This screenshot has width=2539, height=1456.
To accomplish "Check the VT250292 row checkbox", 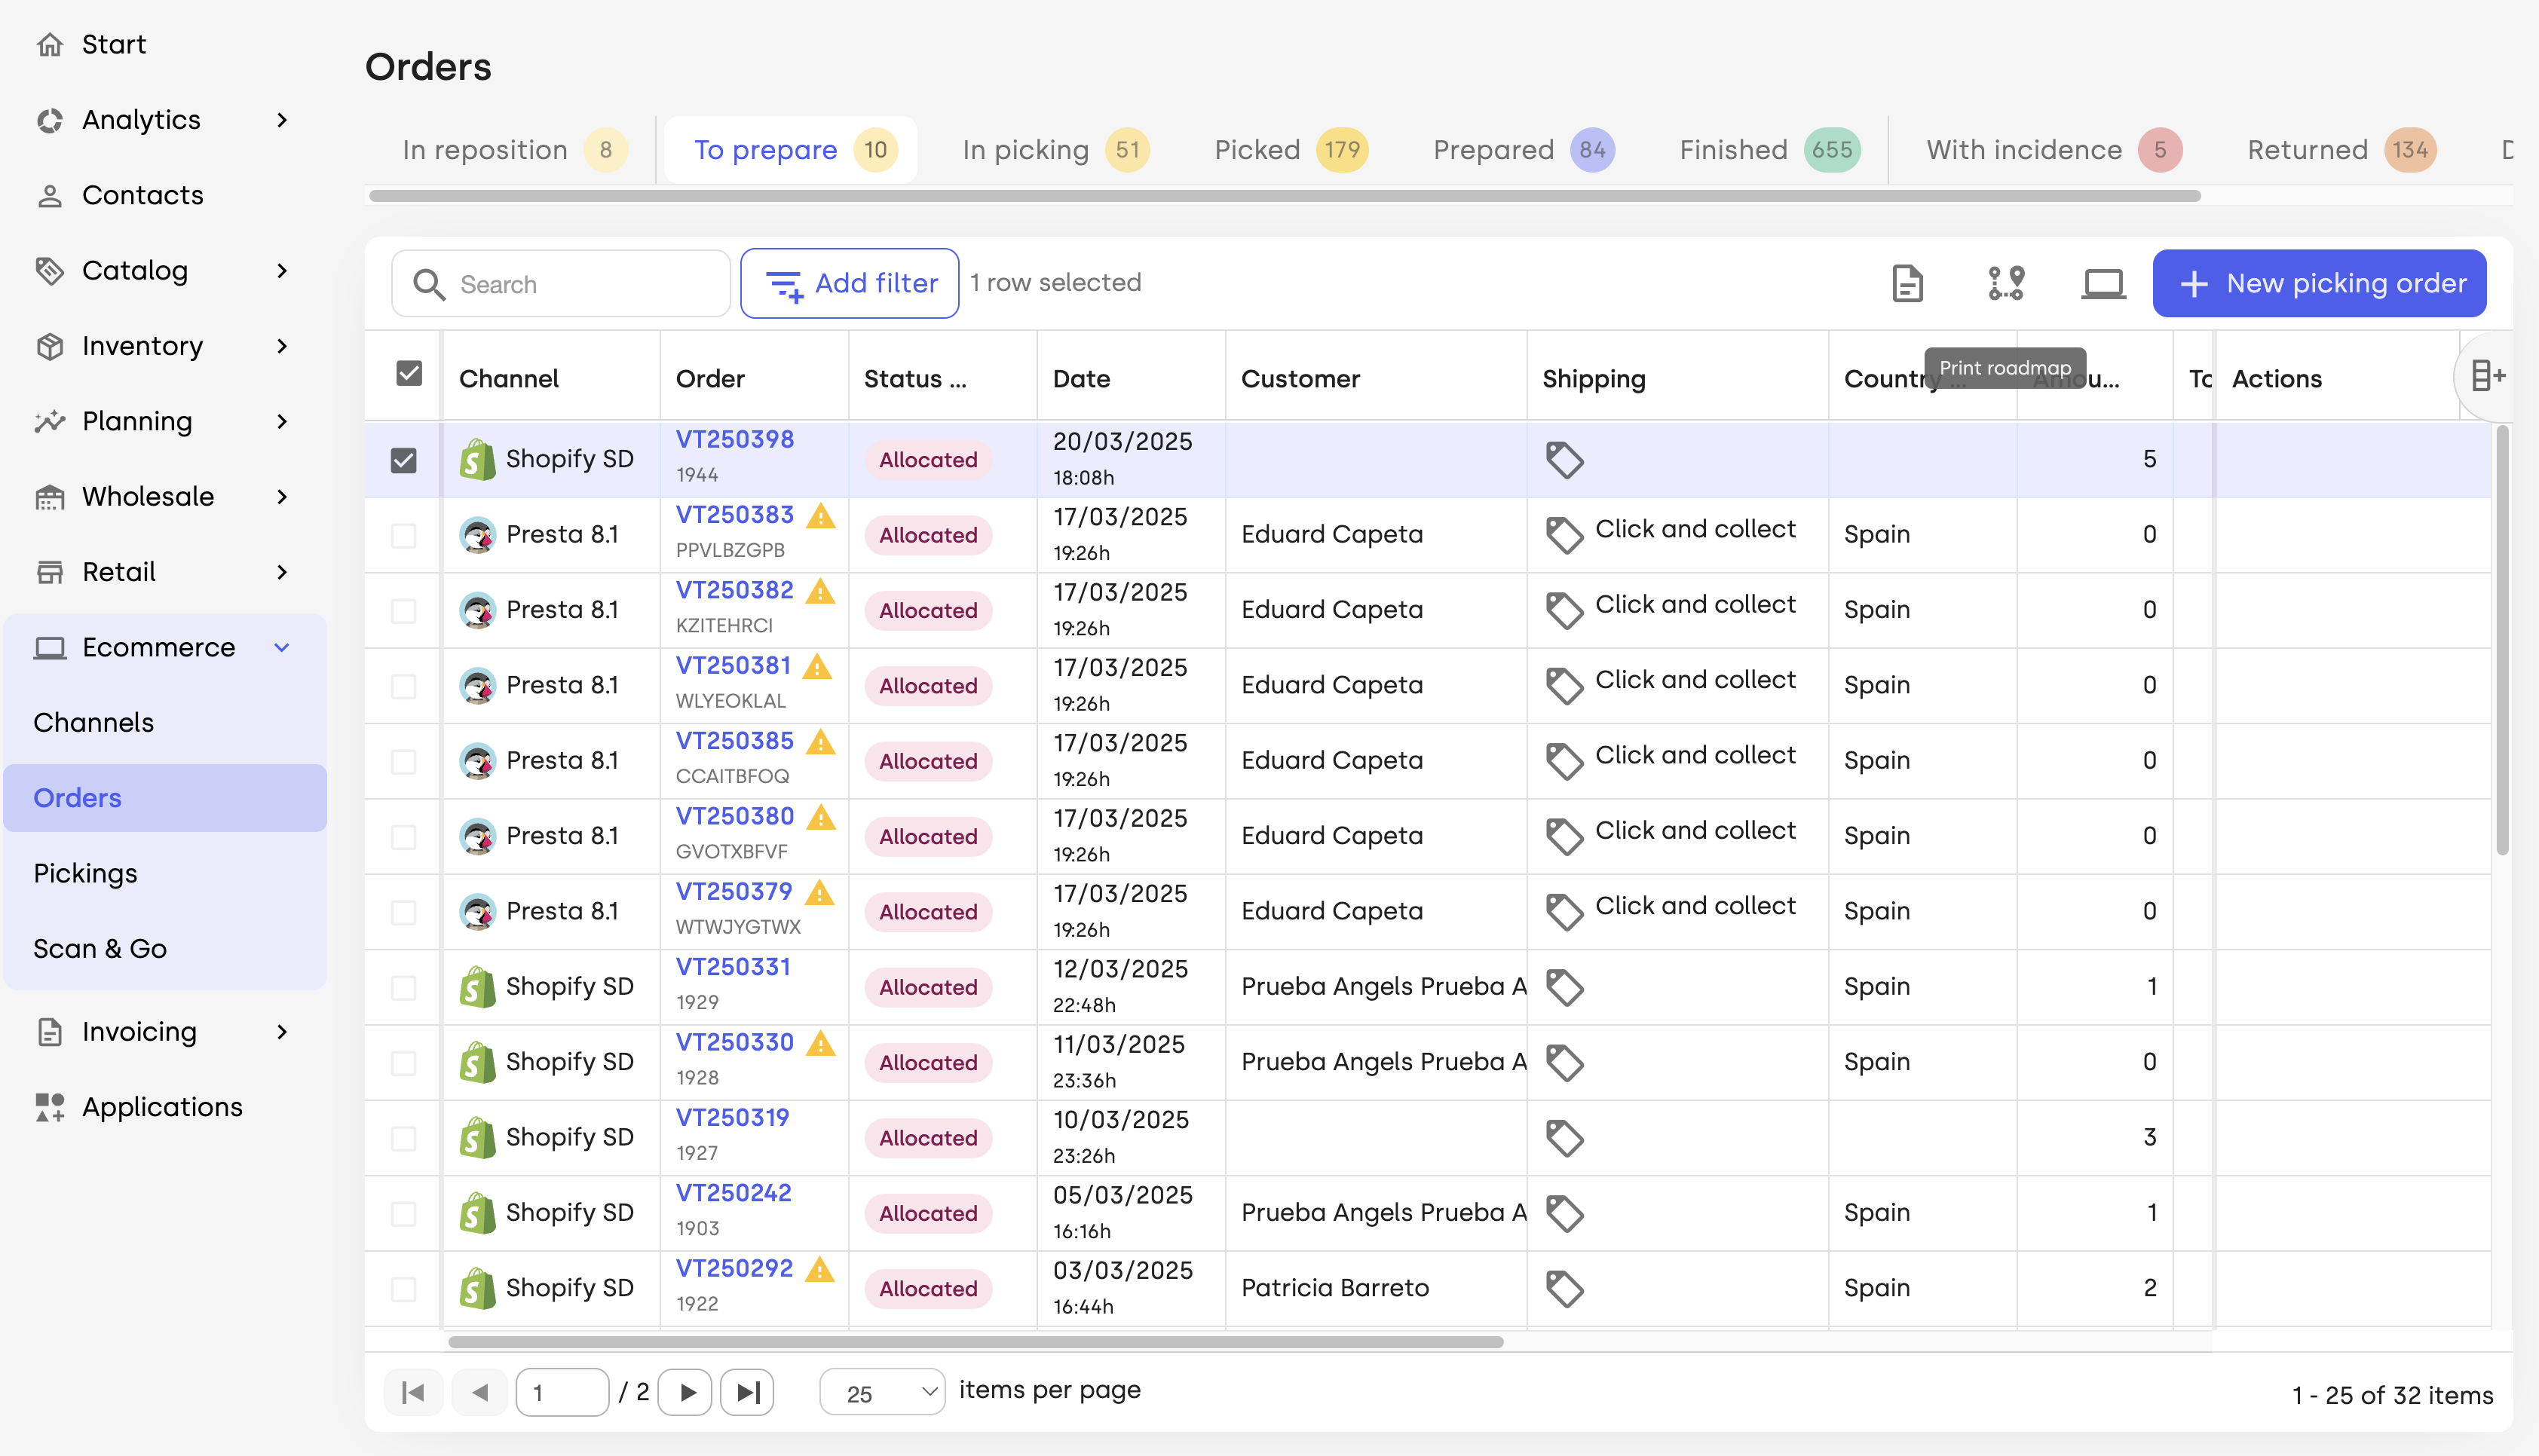I will [x=404, y=1289].
